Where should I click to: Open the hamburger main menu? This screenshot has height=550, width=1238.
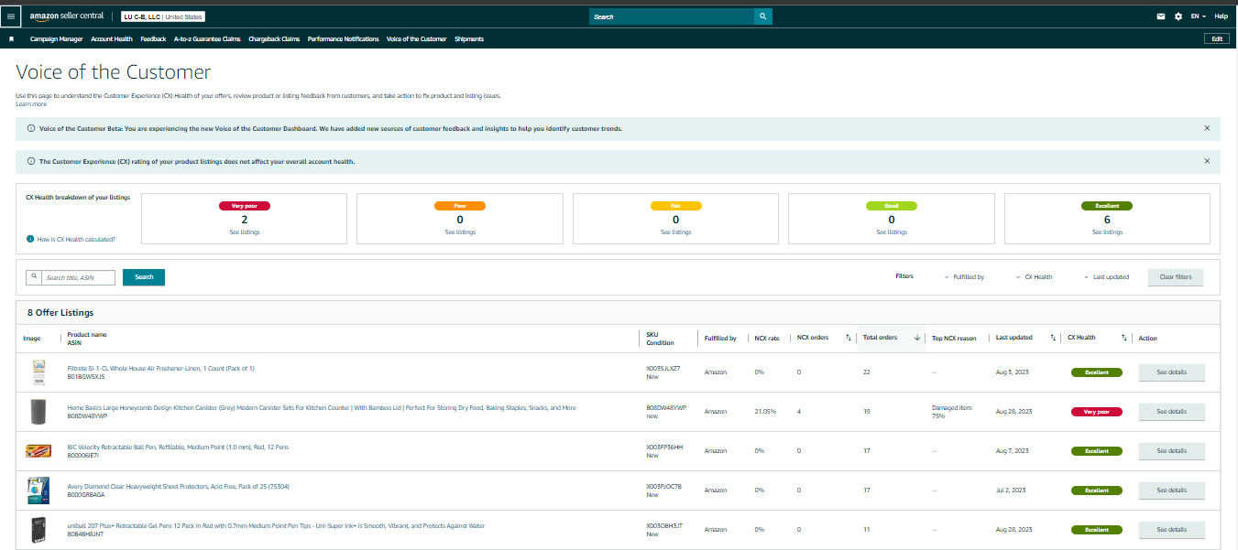tap(11, 16)
